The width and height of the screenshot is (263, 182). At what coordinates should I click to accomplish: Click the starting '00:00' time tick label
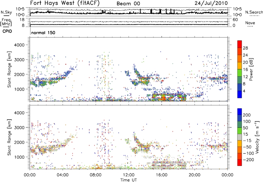[30, 175]
